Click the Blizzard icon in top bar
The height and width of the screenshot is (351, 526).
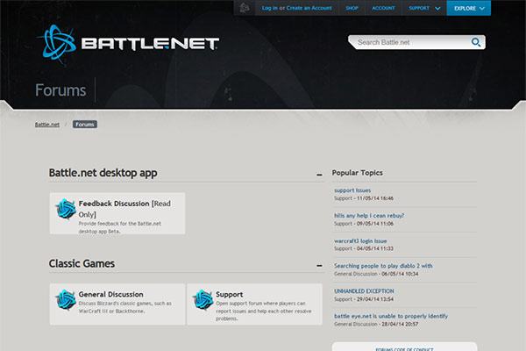pyautogui.click(x=245, y=8)
